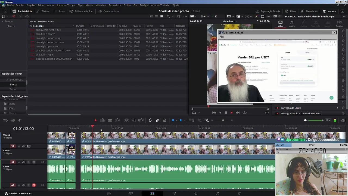Switch to the Arquivo inspector tab
Image resolution: width=348 pixels, height=196 pixels.
[x=339, y=24]
